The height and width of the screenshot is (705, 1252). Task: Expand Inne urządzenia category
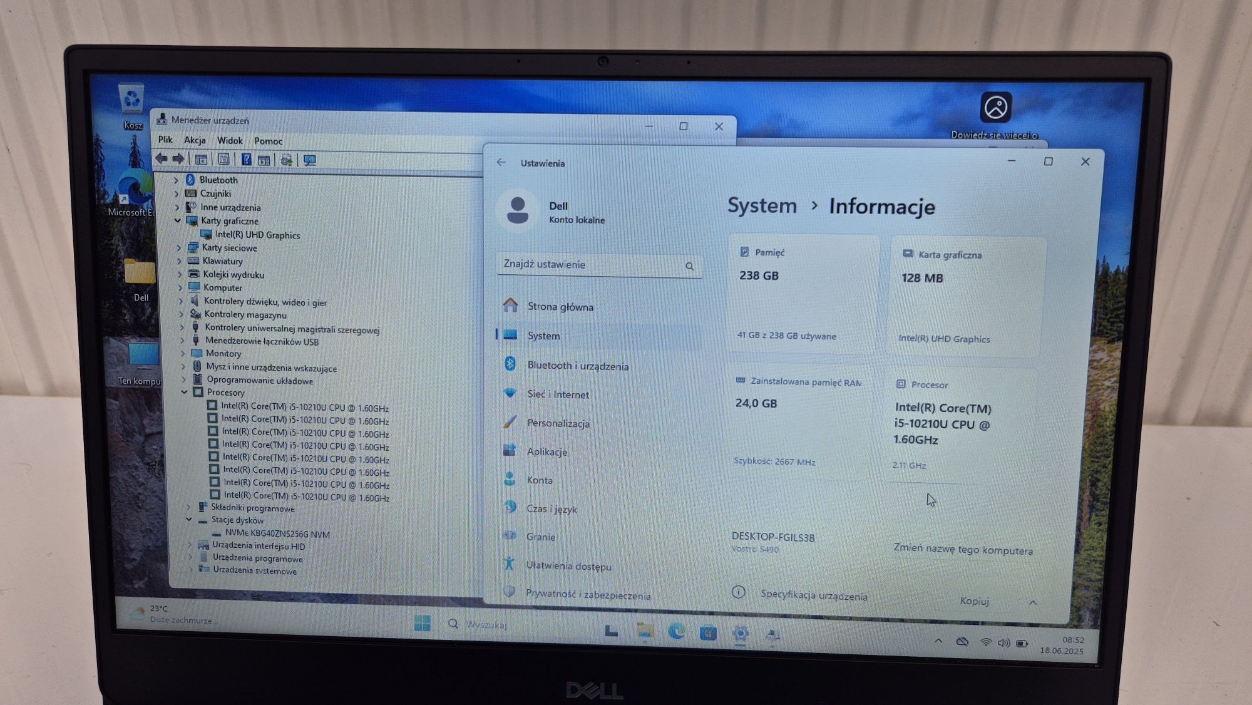(x=177, y=207)
